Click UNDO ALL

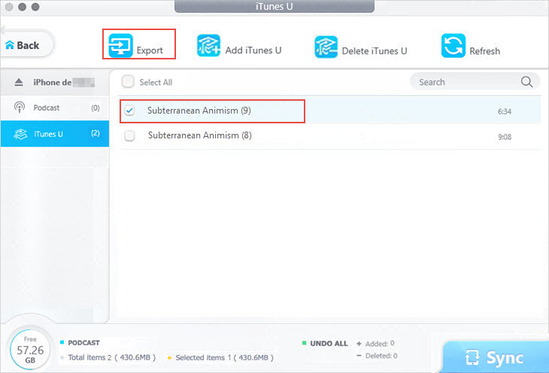pyautogui.click(x=329, y=343)
